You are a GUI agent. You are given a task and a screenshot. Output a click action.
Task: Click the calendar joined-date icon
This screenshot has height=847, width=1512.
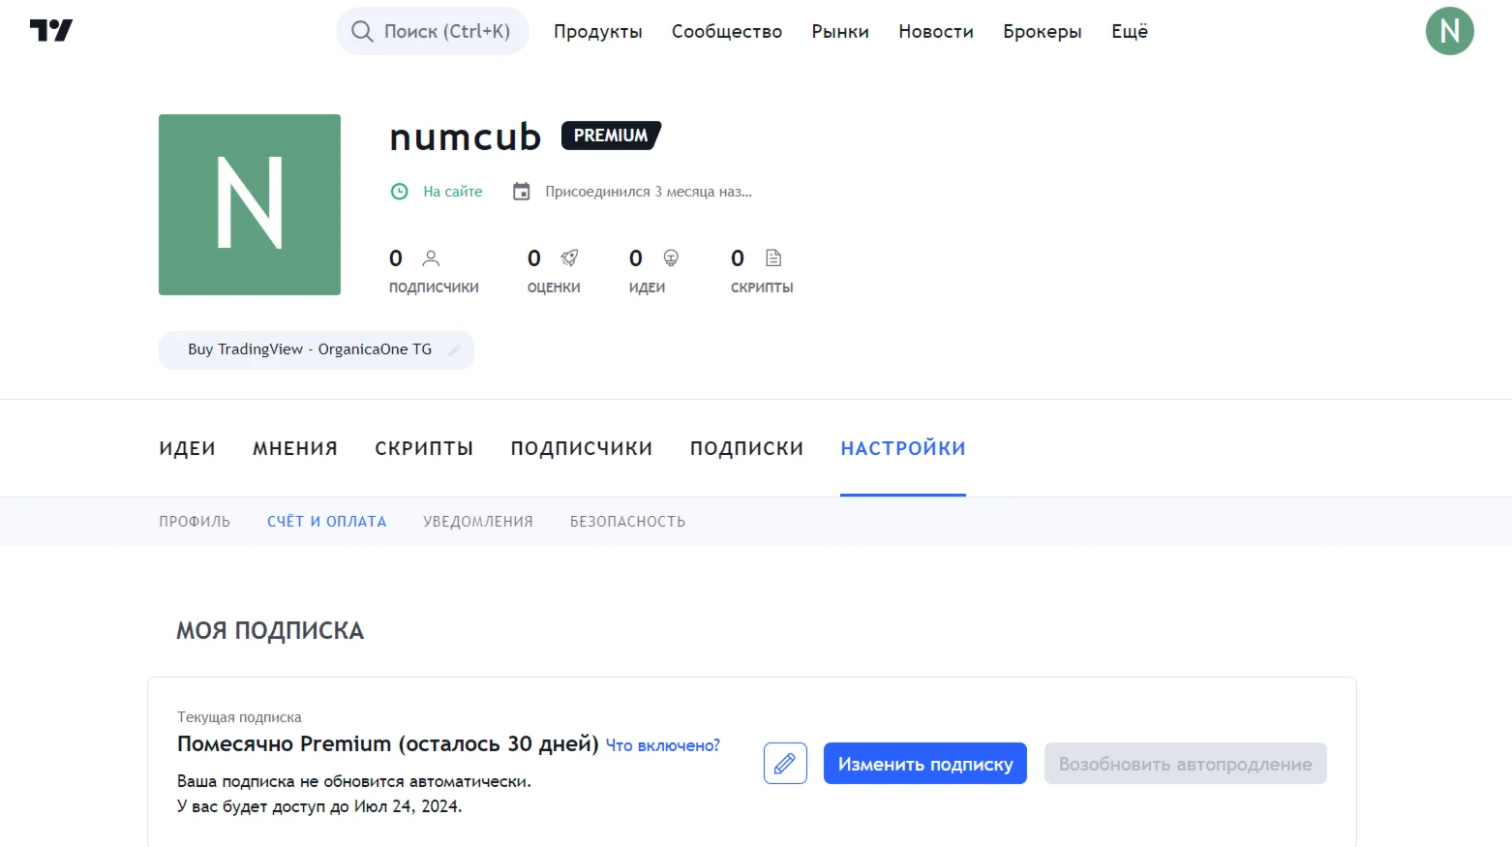(522, 192)
